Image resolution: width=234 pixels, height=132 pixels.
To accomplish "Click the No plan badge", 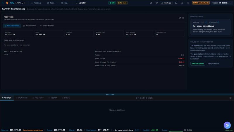I will coord(122,3).
